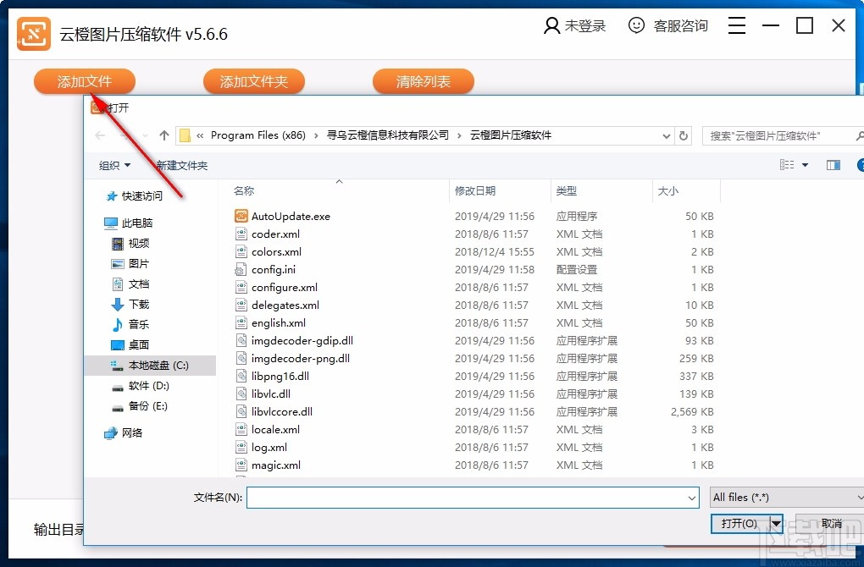Open the hamburger menu in the title bar
The width and height of the screenshot is (864, 567).
(x=736, y=25)
